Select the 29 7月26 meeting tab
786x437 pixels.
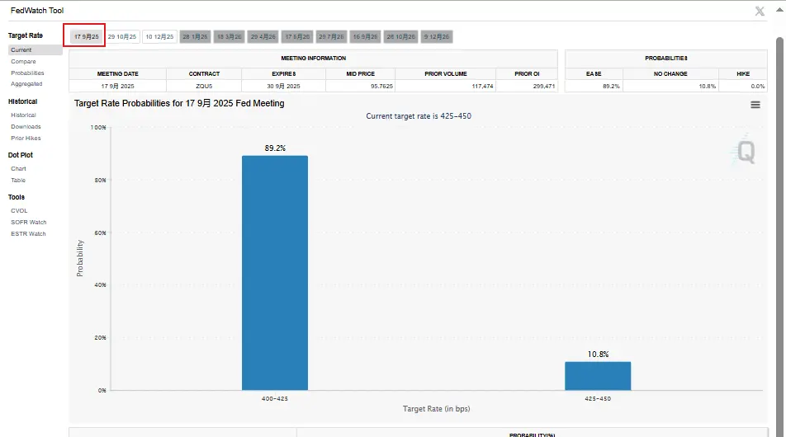click(x=331, y=36)
